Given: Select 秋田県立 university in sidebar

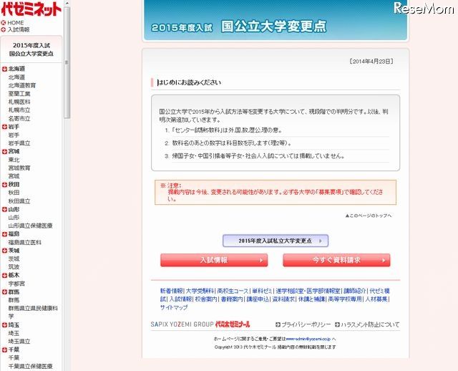Looking at the screenshot, I should (x=19, y=201).
